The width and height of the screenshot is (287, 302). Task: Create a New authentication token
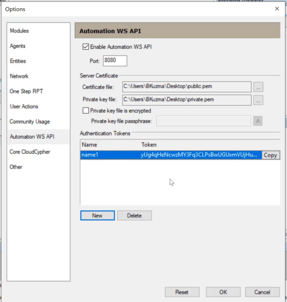(x=97, y=216)
